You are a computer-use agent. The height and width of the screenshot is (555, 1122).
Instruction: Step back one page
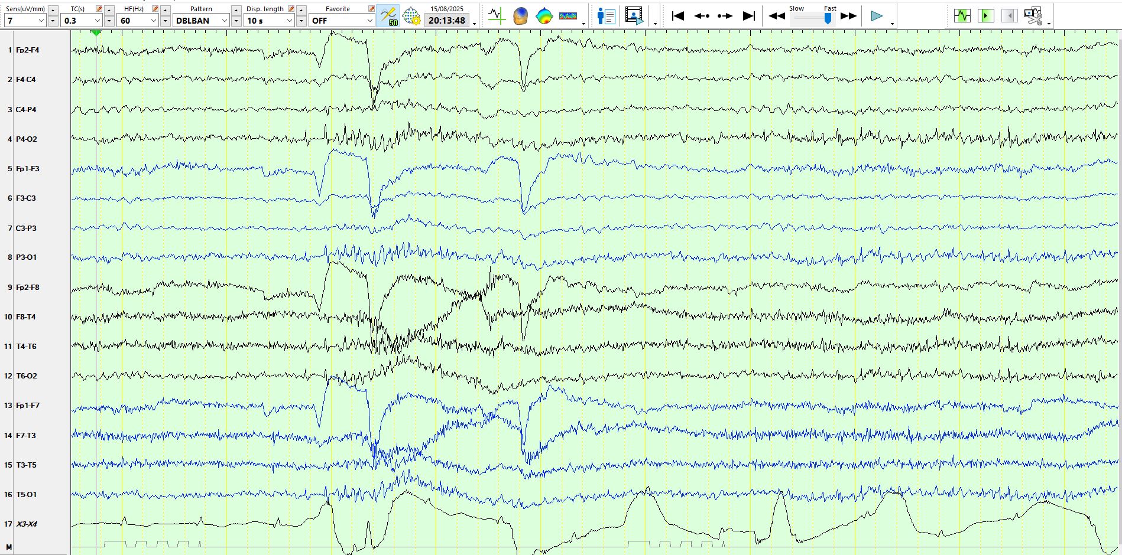pyautogui.click(x=702, y=16)
